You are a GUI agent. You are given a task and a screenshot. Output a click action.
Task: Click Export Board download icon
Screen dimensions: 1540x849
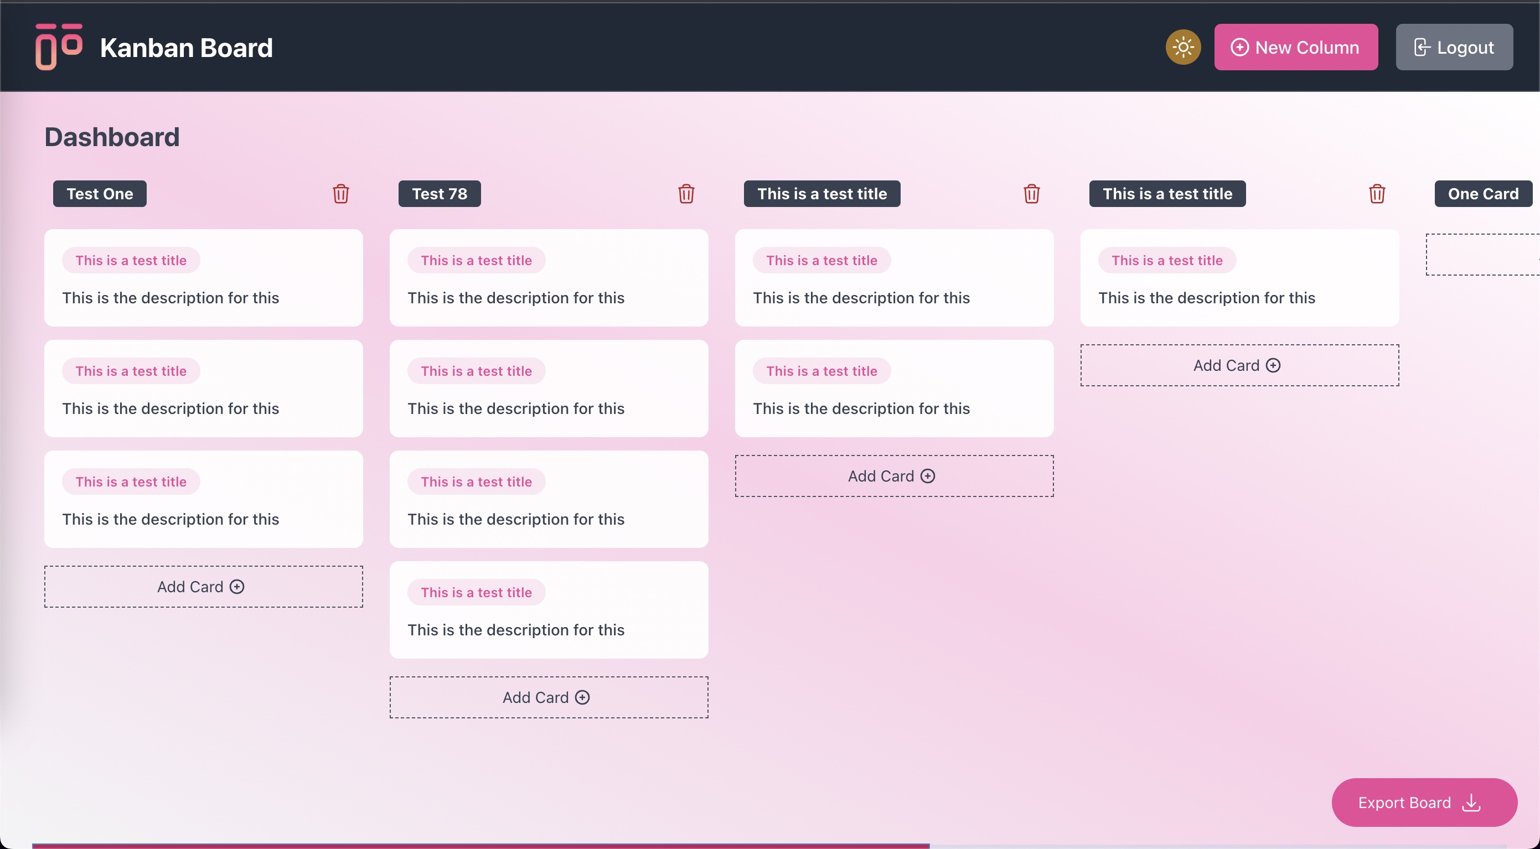pos(1474,803)
